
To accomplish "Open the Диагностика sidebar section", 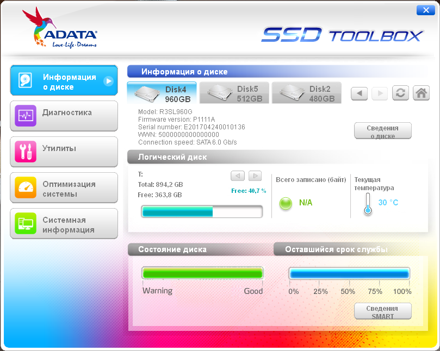I will tap(64, 116).
